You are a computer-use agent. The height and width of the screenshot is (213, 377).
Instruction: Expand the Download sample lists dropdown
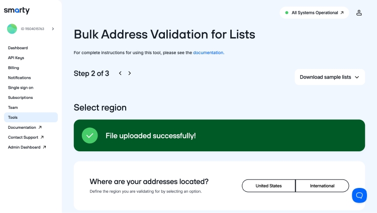pos(329,77)
